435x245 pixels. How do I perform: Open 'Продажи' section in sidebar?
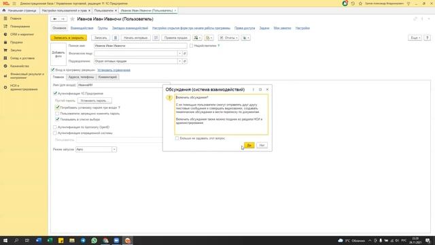coord(16,42)
